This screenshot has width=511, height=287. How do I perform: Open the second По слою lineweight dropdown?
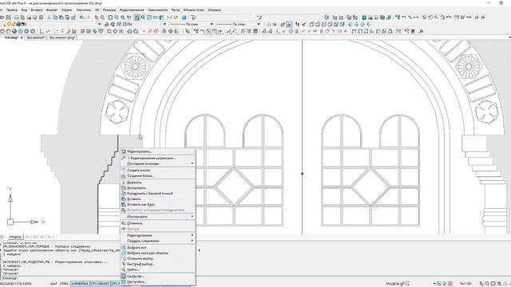[259, 24]
